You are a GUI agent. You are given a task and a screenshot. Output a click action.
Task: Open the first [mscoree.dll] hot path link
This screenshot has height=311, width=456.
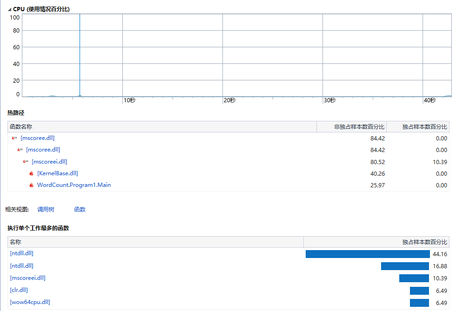click(38, 138)
